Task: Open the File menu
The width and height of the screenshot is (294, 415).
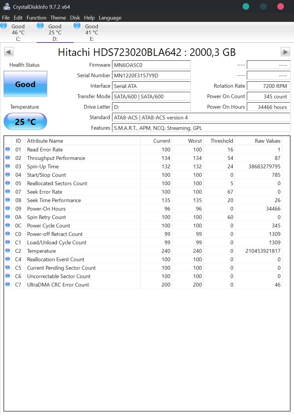Action: click(x=6, y=18)
